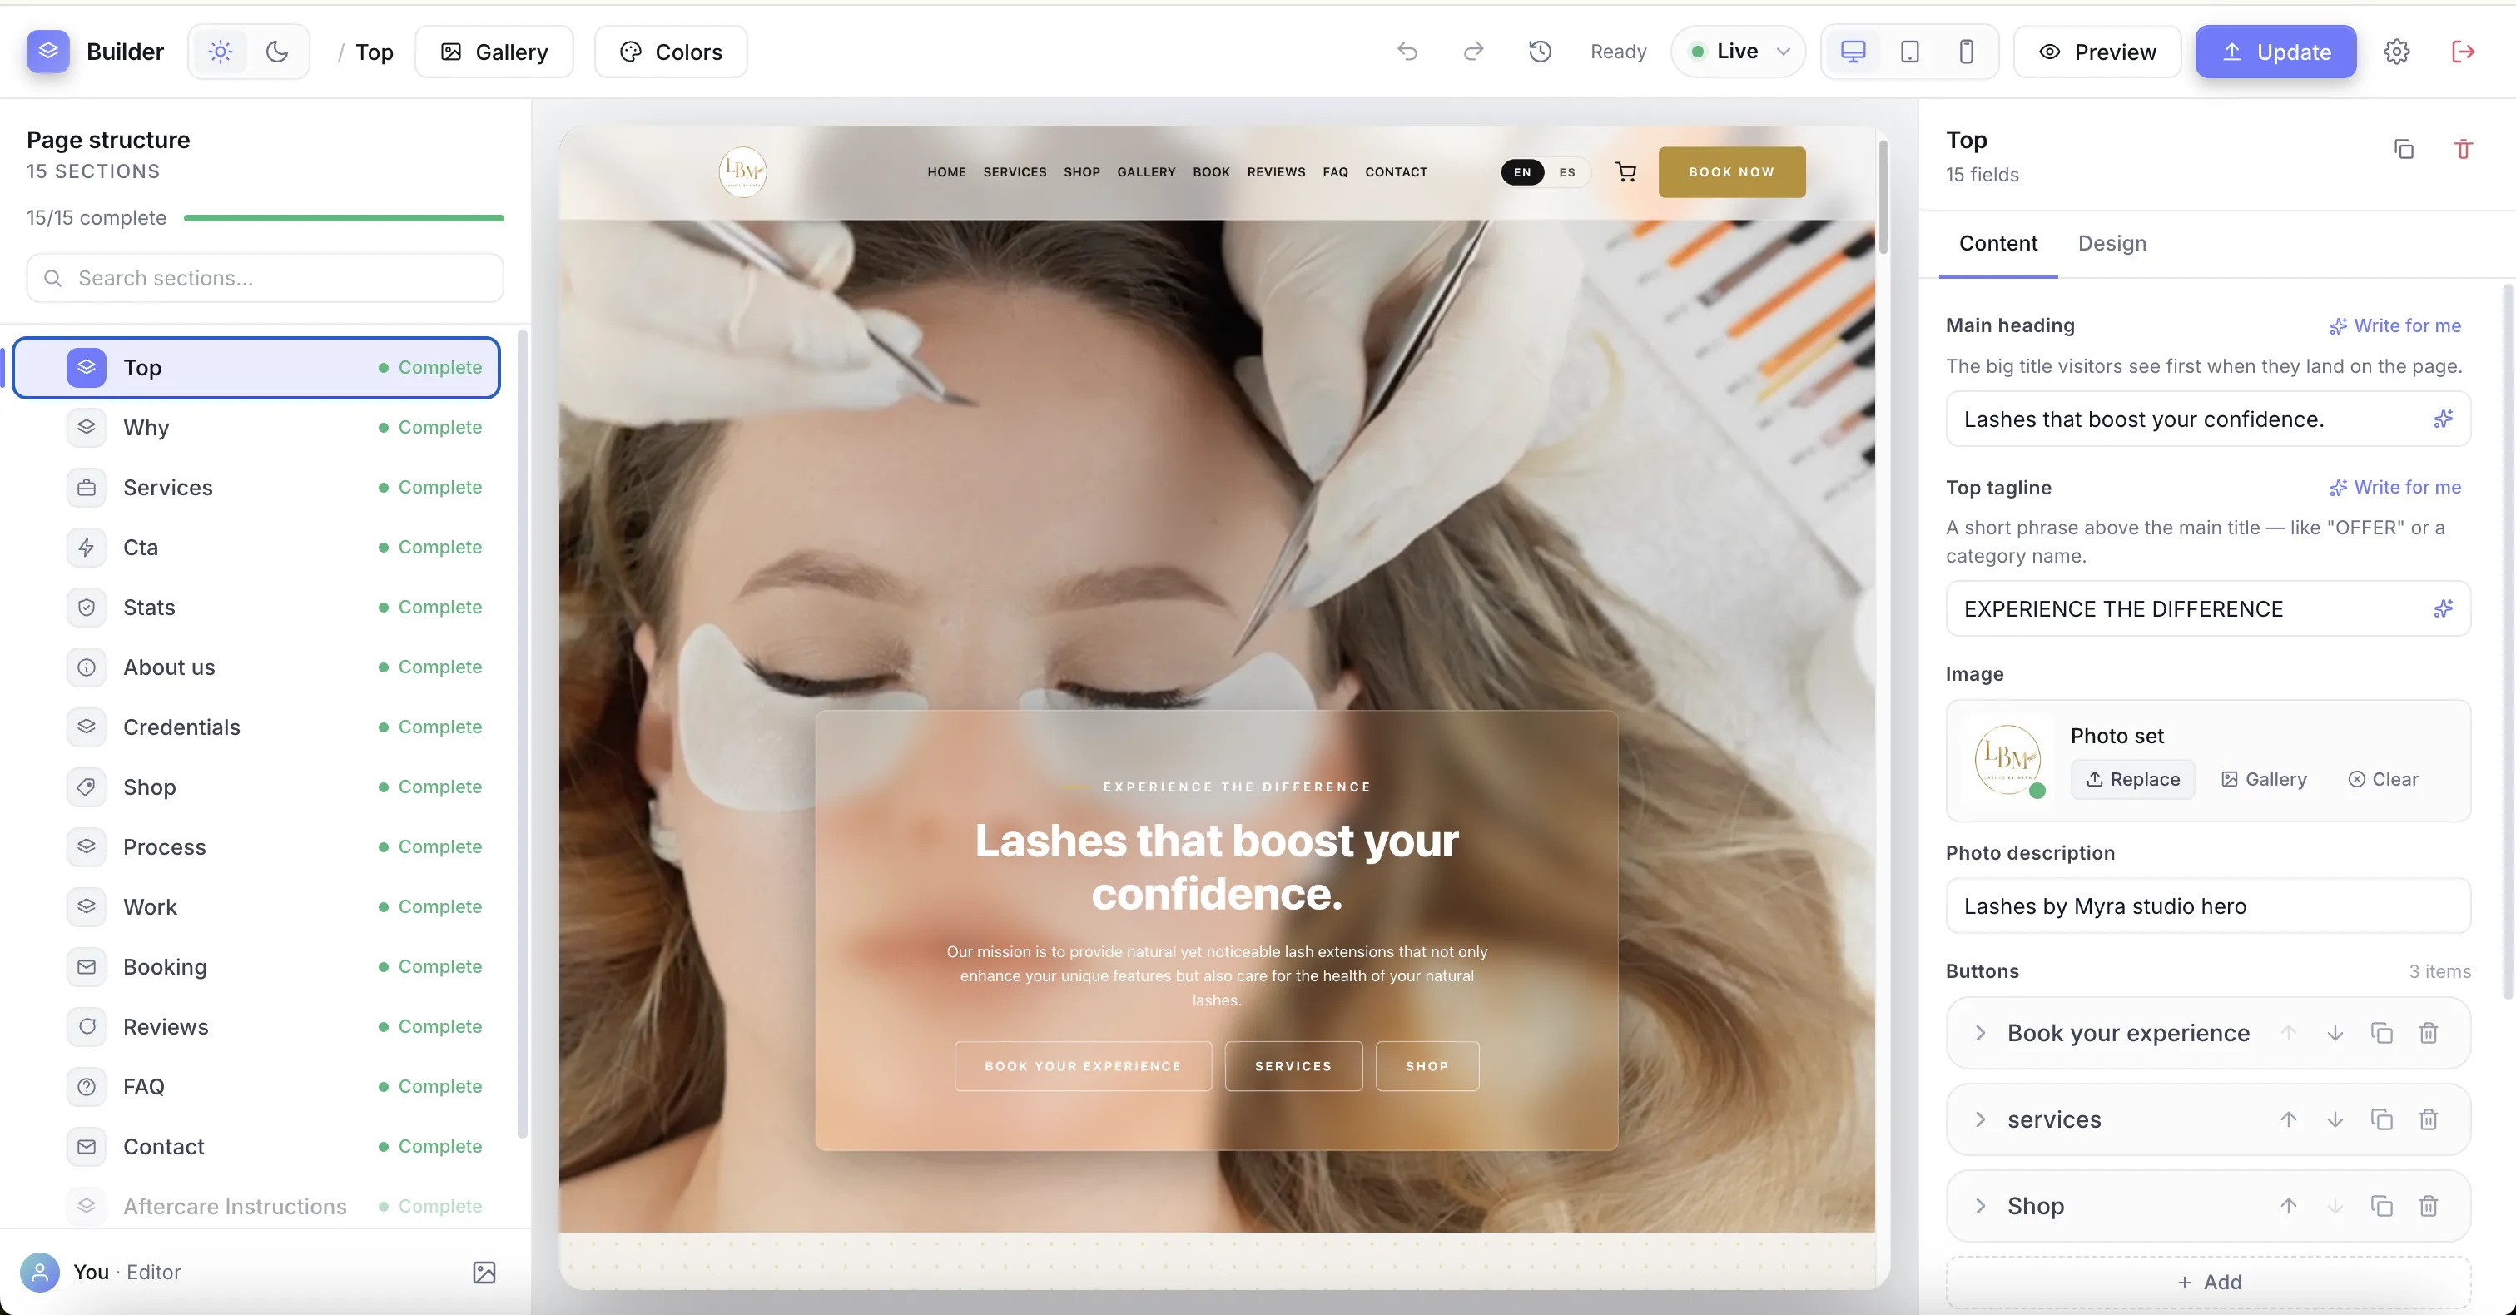Screen dimensions: 2516x1315
Task: Delete the Top section trash icon
Action: point(2464,148)
